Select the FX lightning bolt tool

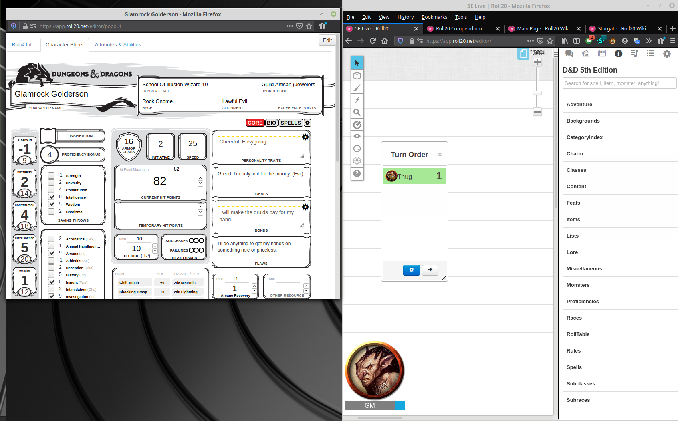click(x=357, y=100)
